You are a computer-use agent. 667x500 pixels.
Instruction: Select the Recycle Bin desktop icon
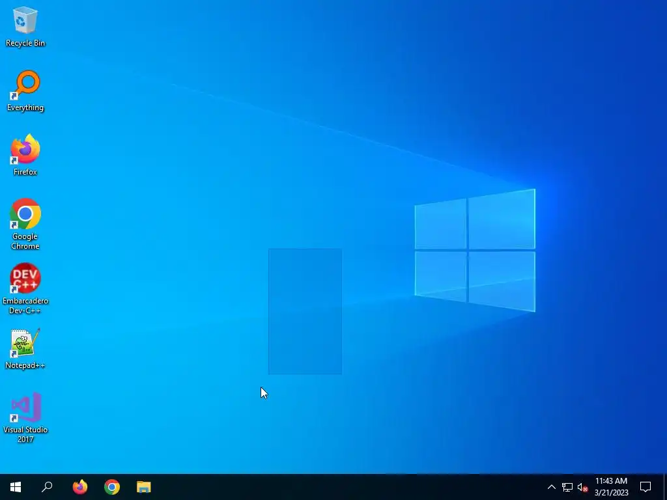click(x=25, y=26)
